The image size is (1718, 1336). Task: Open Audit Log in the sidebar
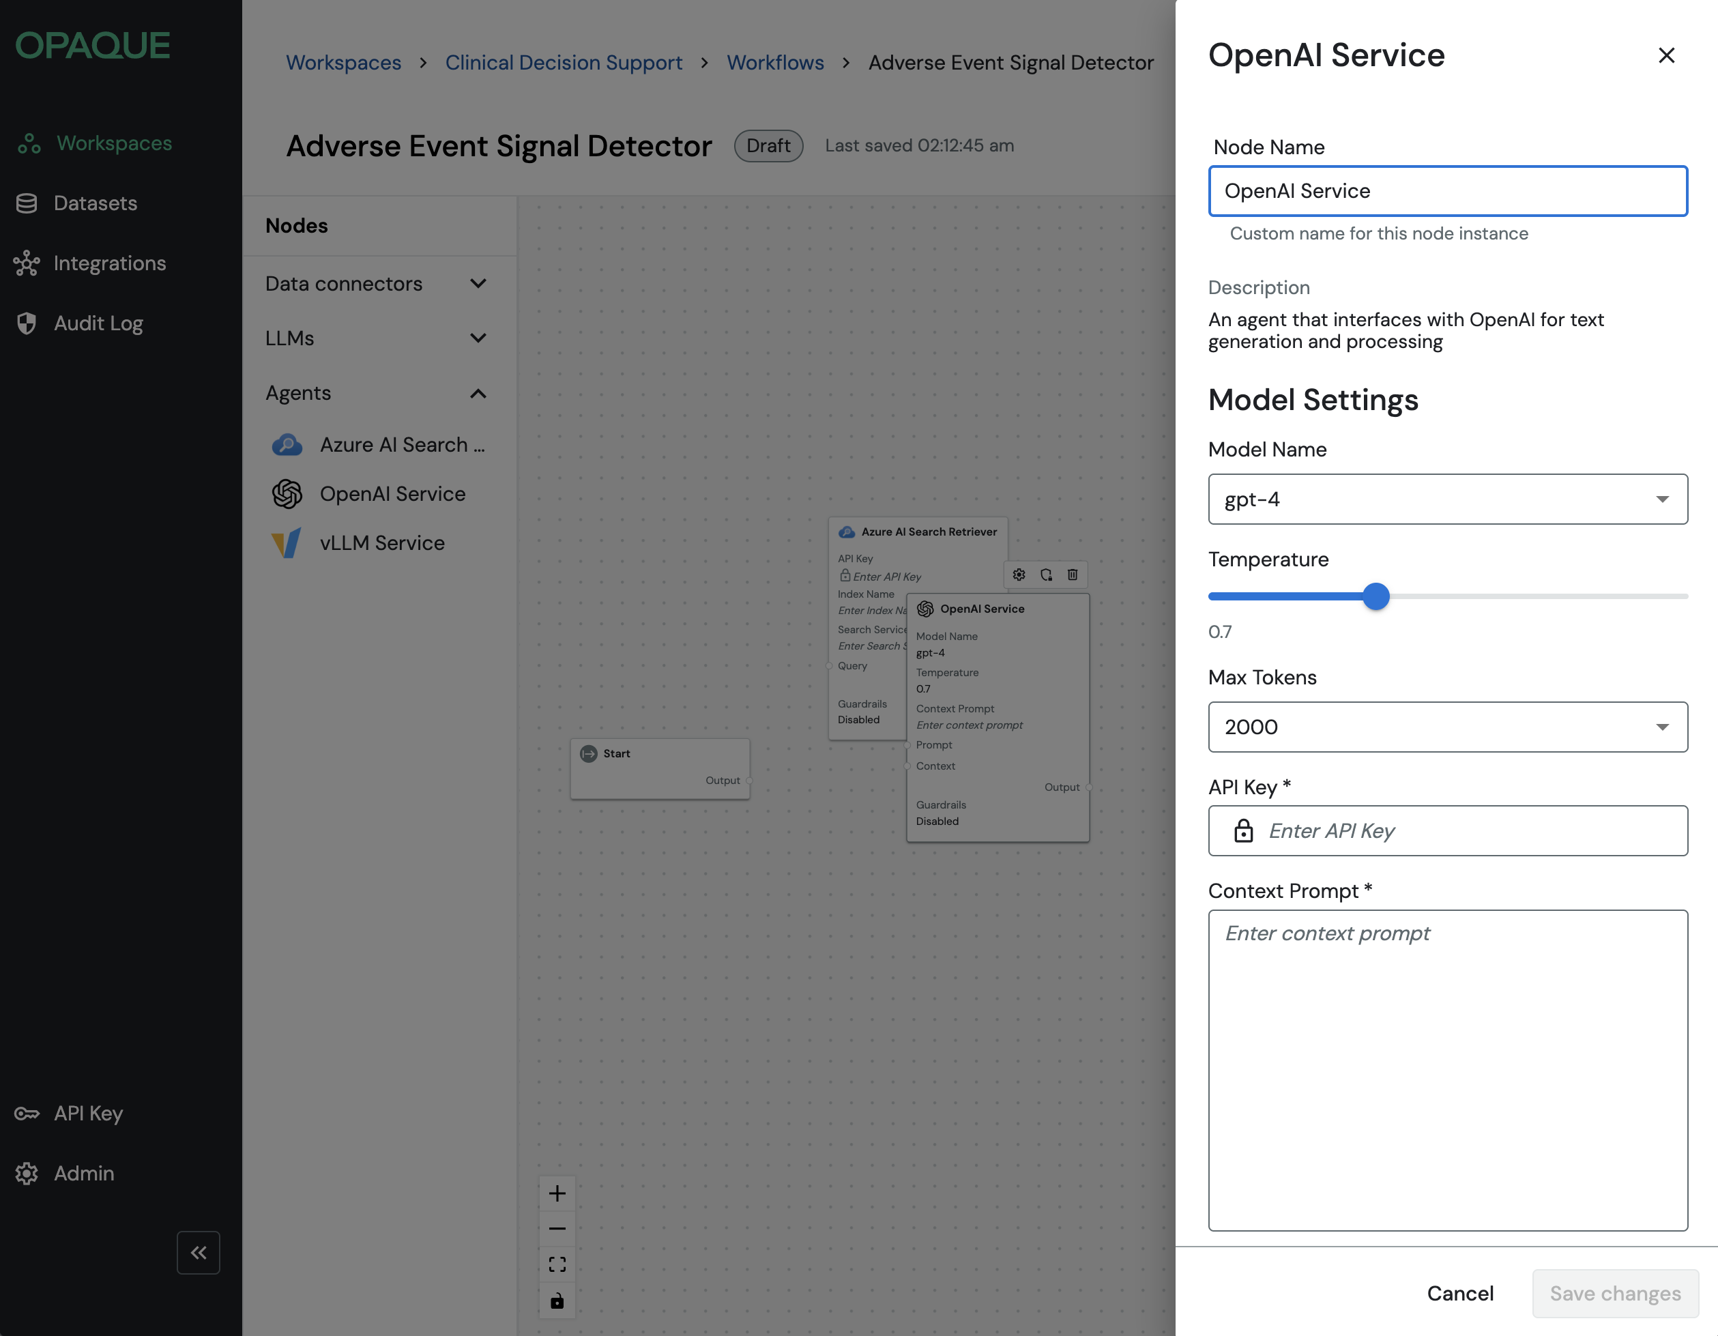pos(98,323)
